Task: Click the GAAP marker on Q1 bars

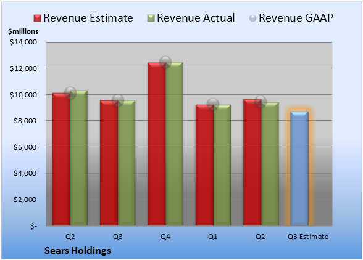Action: coord(213,104)
